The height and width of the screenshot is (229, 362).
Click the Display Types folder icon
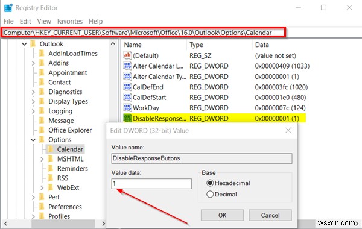pyautogui.click(x=42, y=101)
